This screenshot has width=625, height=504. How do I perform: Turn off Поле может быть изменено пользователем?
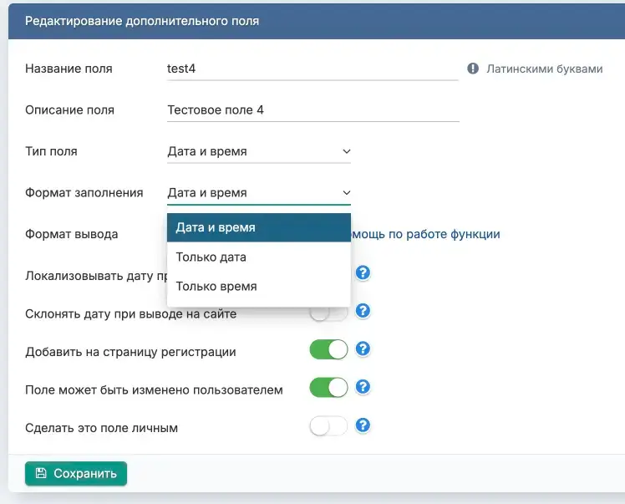click(x=328, y=388)
